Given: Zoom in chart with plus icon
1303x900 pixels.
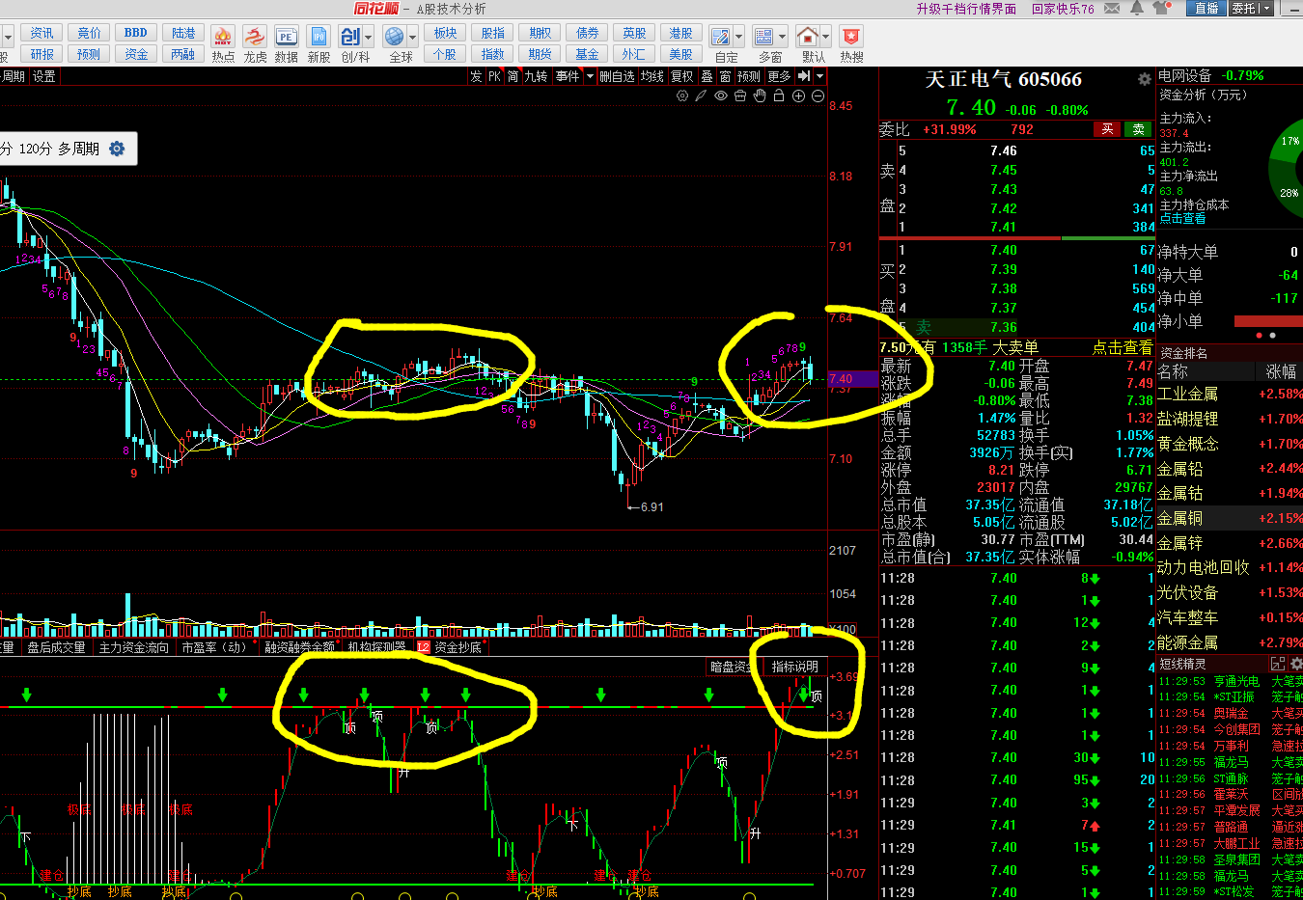Looking at the screenshot, I should (798, 95).
